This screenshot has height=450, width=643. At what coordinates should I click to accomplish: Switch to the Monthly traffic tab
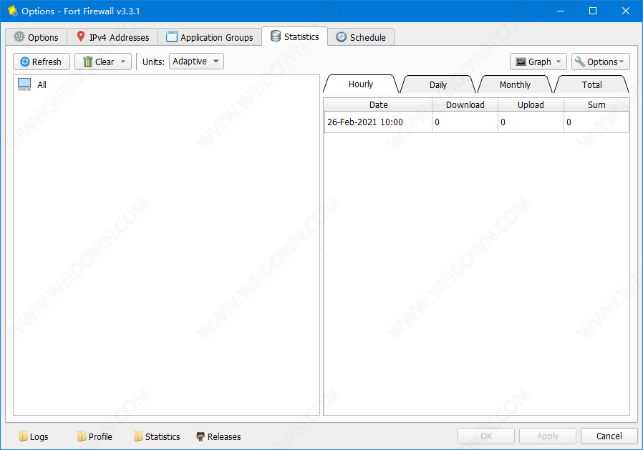pyautogui.click(x=515, y=85)
